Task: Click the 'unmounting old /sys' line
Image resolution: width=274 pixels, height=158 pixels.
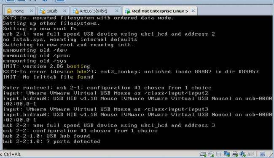Action: pyautogui.click(x=35, y=61)
